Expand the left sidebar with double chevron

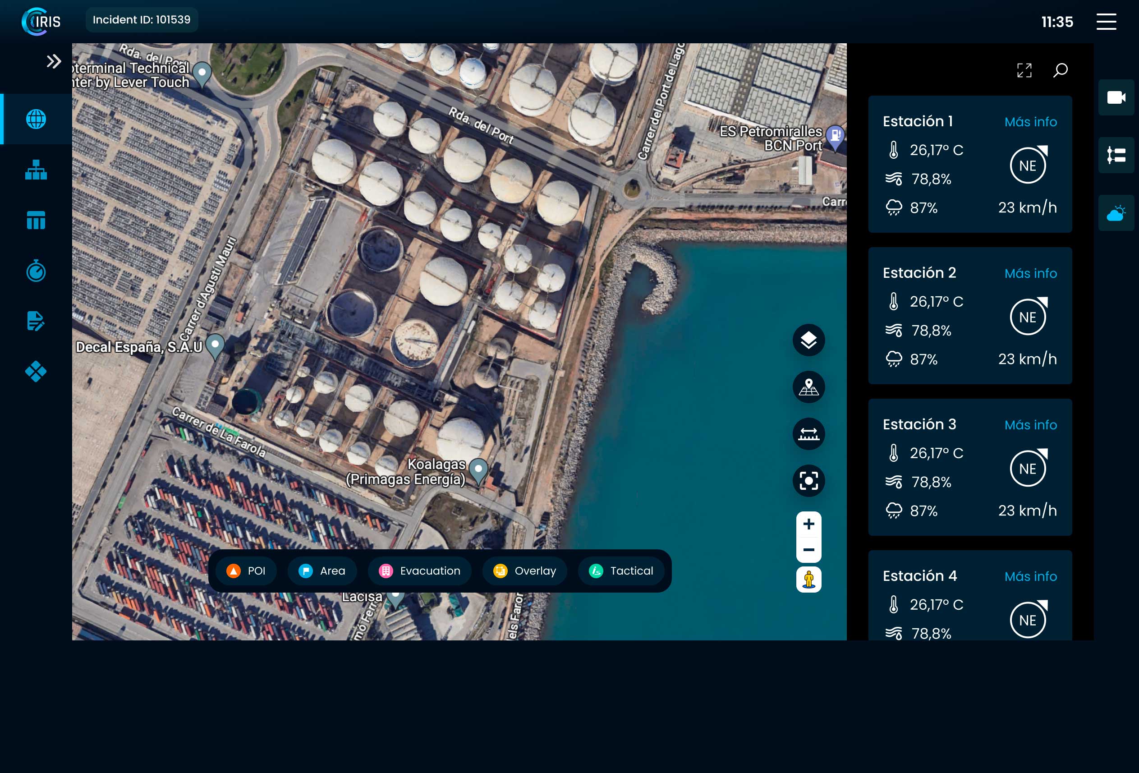53,61
